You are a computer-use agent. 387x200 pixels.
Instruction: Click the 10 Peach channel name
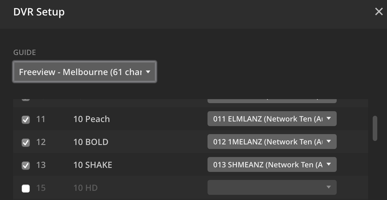tap(92, 119)
